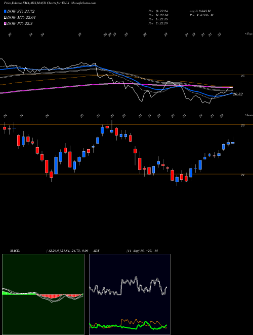253x335 pixels.
Task: Click the 'Pre L: 22.15' value
Action: [158, 19]
